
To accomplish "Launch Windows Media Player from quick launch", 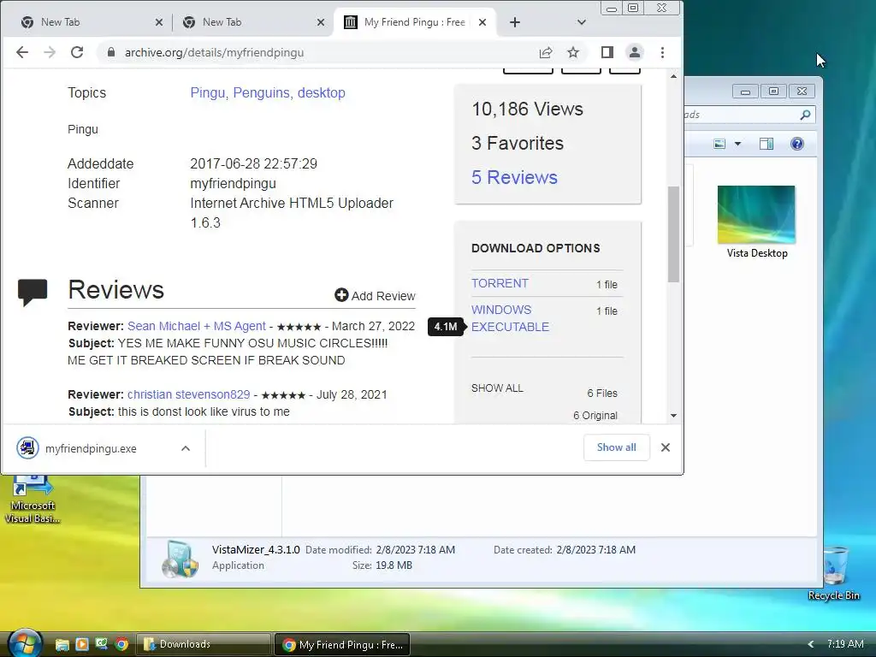I will pos(82,645).
